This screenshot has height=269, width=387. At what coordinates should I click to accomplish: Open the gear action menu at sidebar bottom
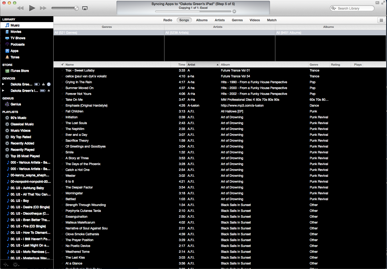click(x=16, y=264)
